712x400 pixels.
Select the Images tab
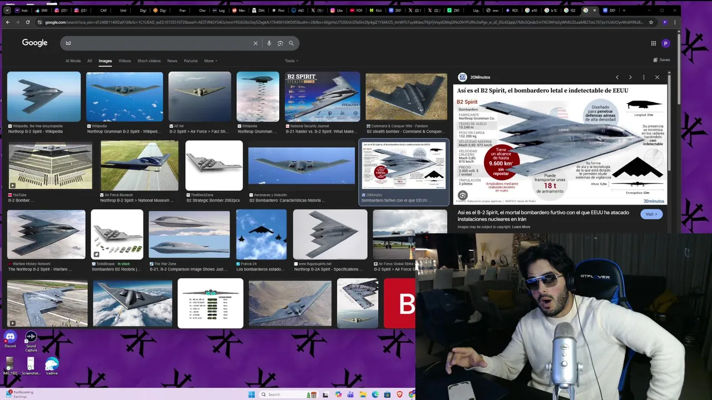click(x=105, y=61)
